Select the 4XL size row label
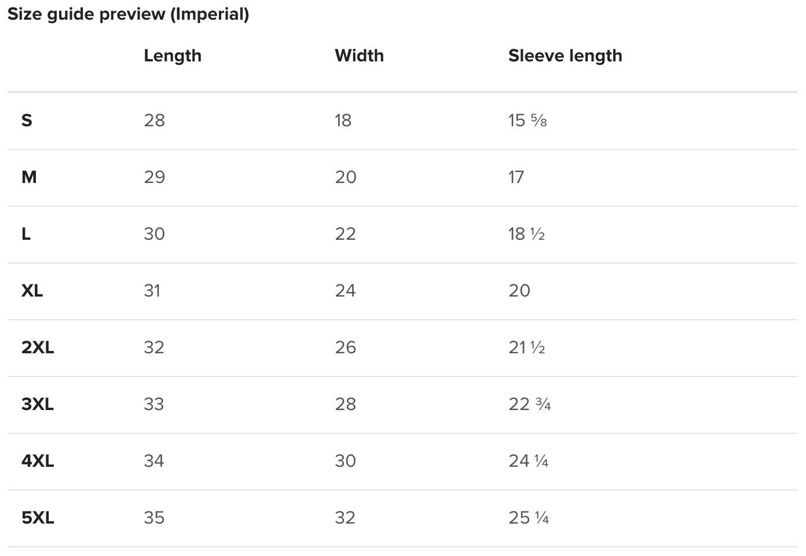This screenshot has height=556, width=806. click(38, 461)
